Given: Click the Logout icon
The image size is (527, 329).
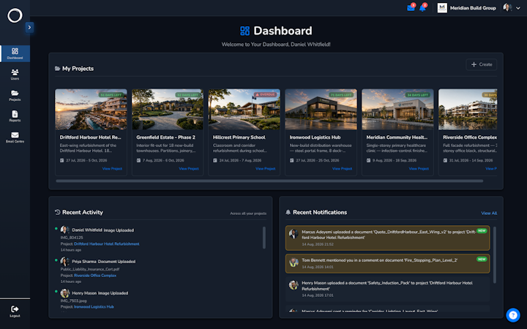Looking at the screenshot, I should click(15, 309).
